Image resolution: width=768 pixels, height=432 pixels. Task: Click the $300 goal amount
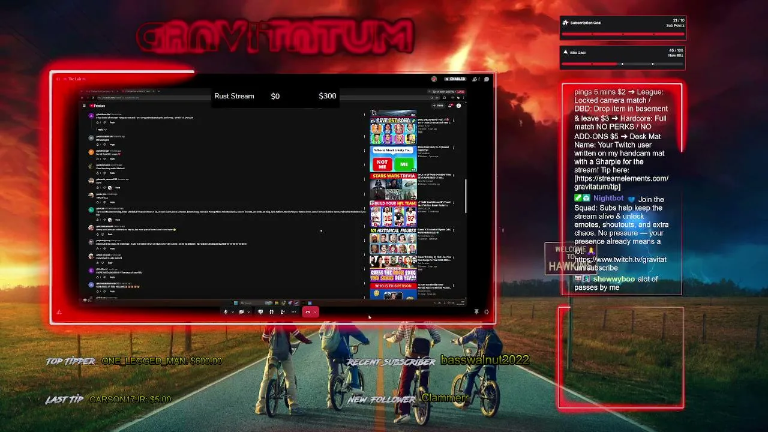(x=328, y=96)
